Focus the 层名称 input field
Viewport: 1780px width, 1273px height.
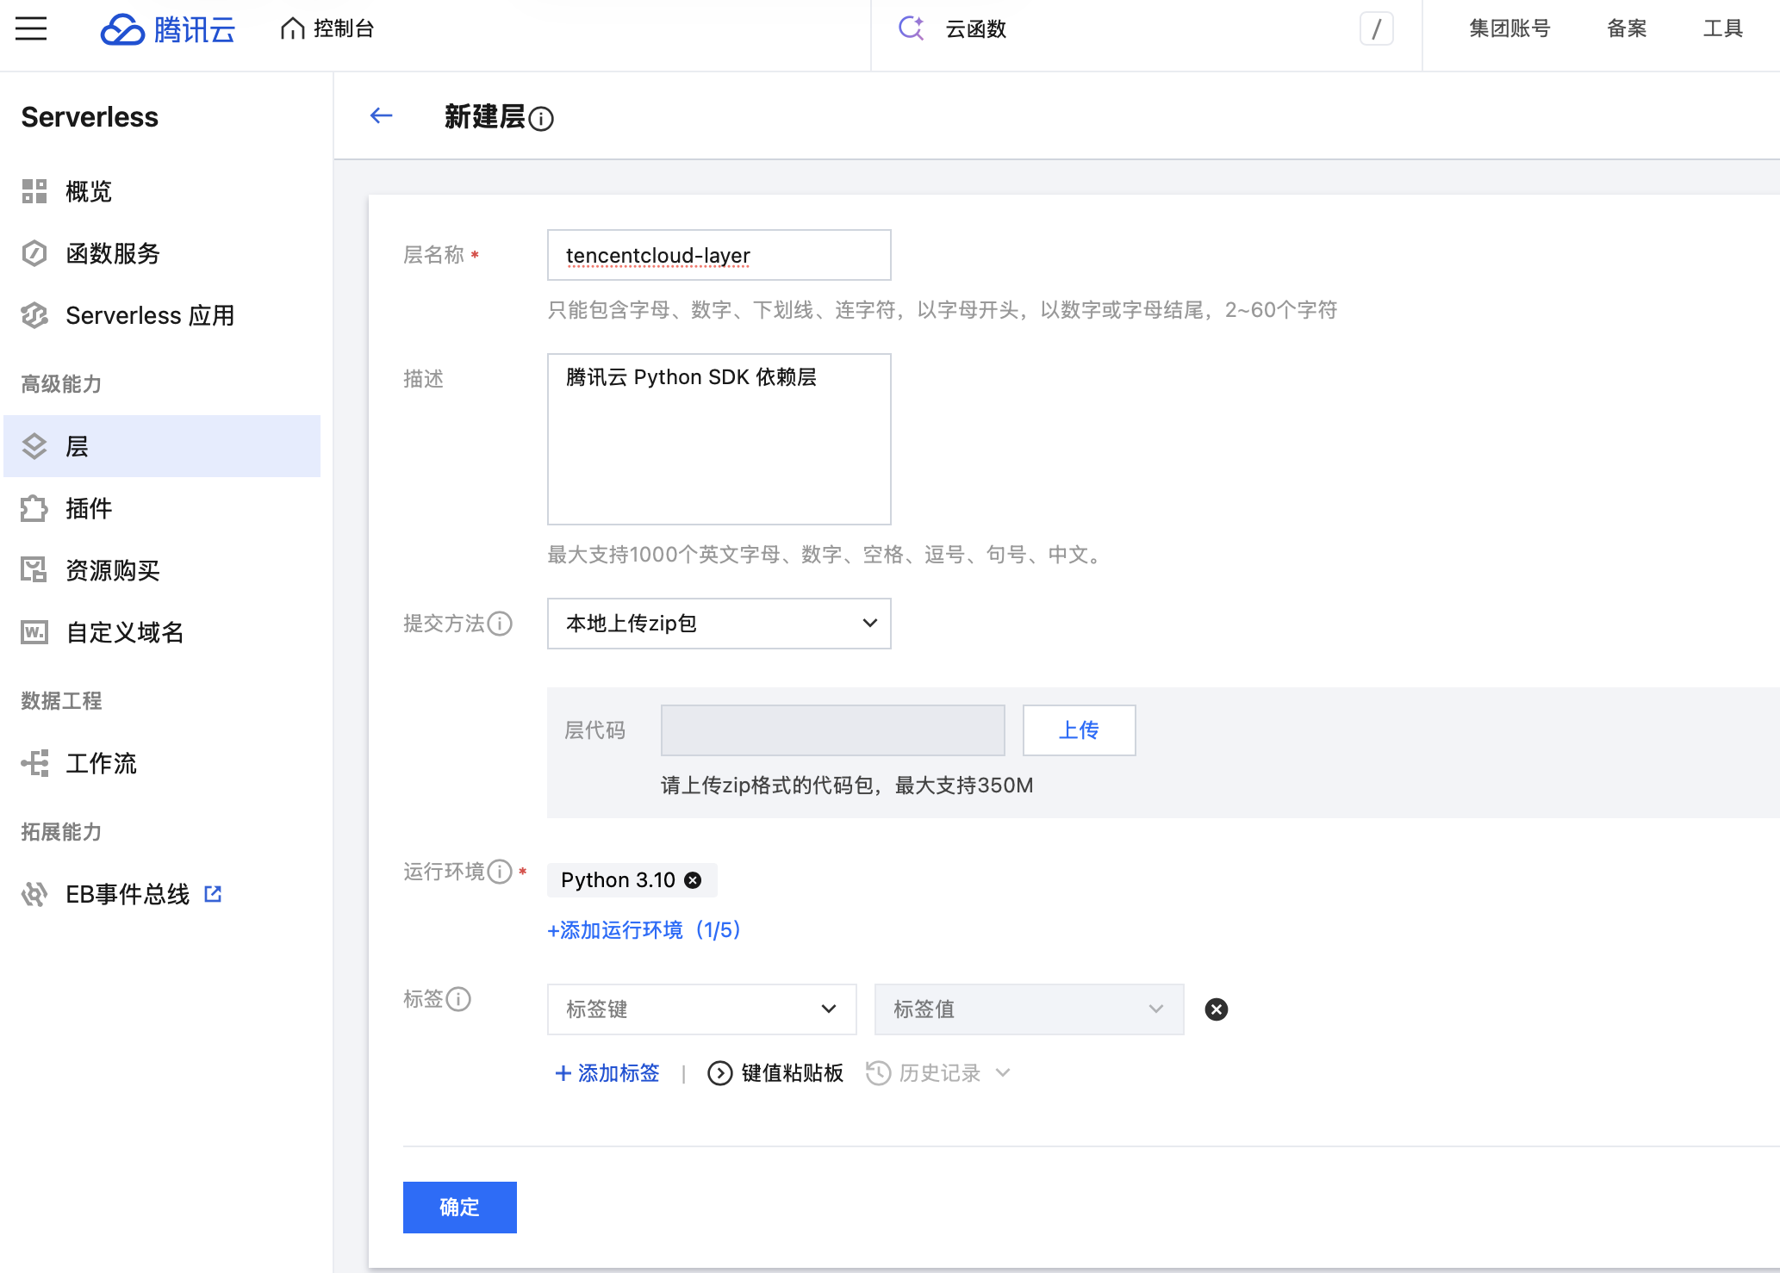click(719, 255)
